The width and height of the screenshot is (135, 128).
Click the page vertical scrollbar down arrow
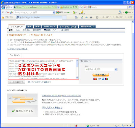[133, 122]
